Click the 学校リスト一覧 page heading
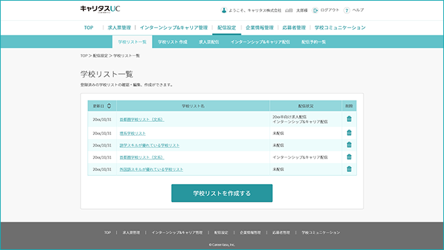The image size is (444, 250). coord(106,74)
